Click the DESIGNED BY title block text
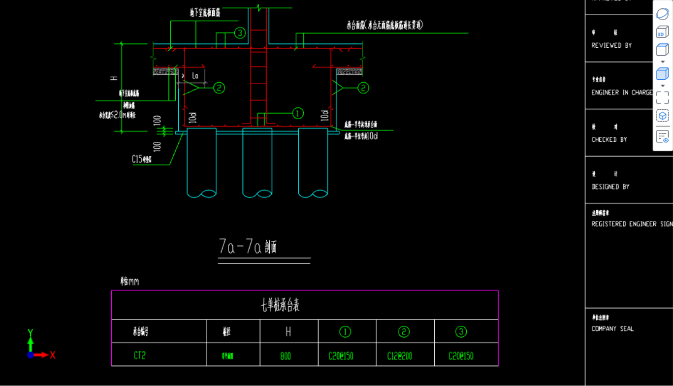This screenshot has height=386, width=673. coord(610,187)
